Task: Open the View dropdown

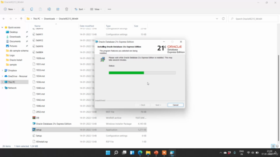Action: 96,9
